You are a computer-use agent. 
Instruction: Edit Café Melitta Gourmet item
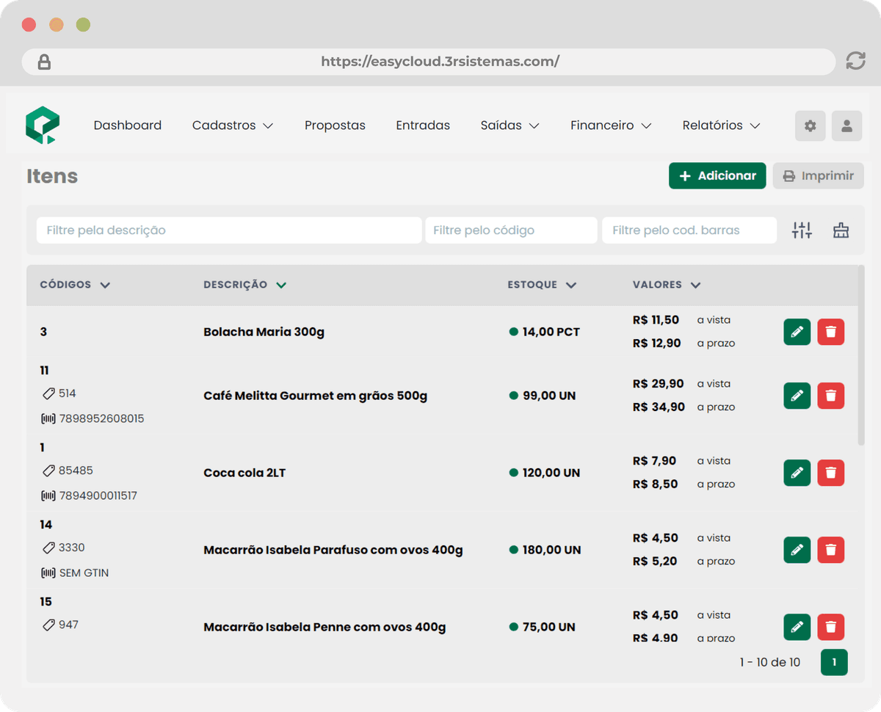pos(797,396)
